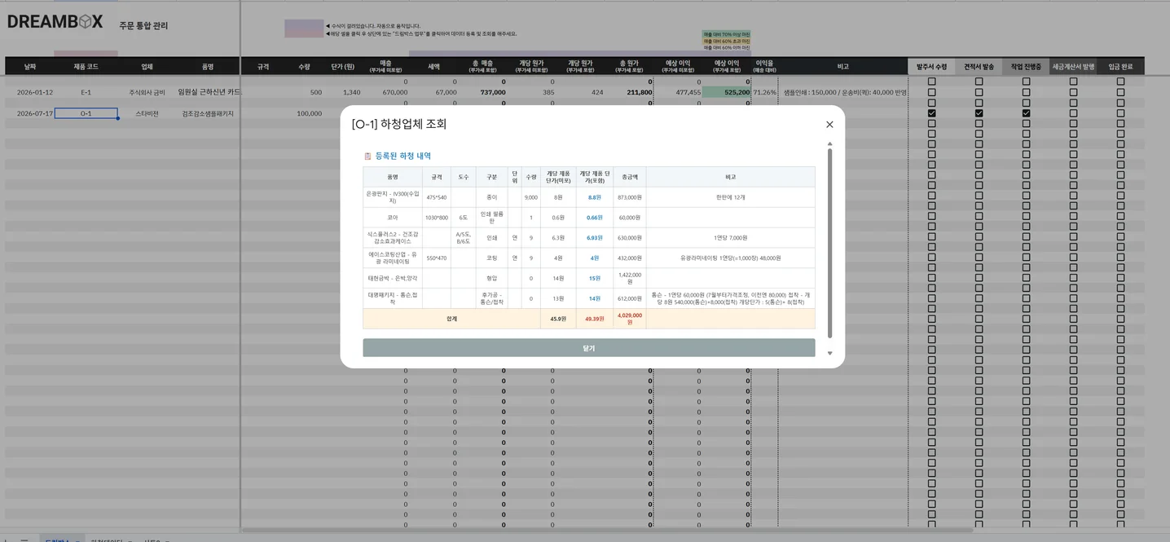The width and height of the screenshot is (1170, 542).
Task: Click the 873,000원 total amount cell
Action: tap(630, 197)
